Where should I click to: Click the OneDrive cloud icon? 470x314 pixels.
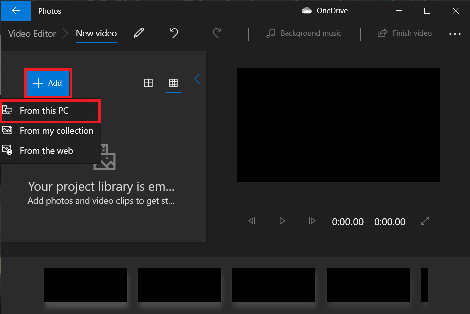click(306, 10)
